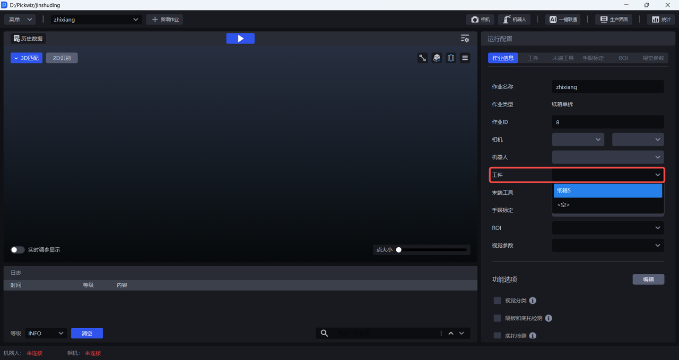This screenshot has width=679, height=360.
Task: Open the viewport hamburger menu icon
Action: click(465, 58)
